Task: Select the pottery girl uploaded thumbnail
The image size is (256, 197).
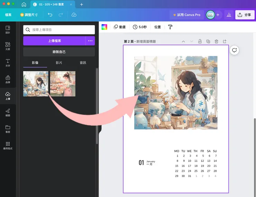Action: click(x=36, y=84)
